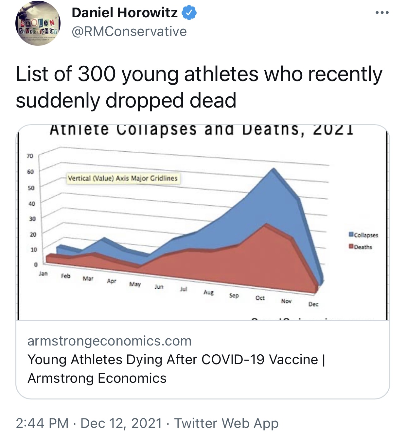Open the @RMConservative handle
This screenshot has height=440, width=406.
(x=129, y=31)
